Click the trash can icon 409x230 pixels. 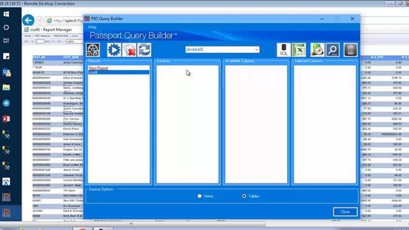[x=350, y=50]
